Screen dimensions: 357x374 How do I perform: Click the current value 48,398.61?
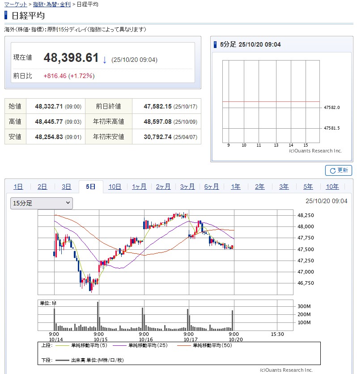[71, 58]
